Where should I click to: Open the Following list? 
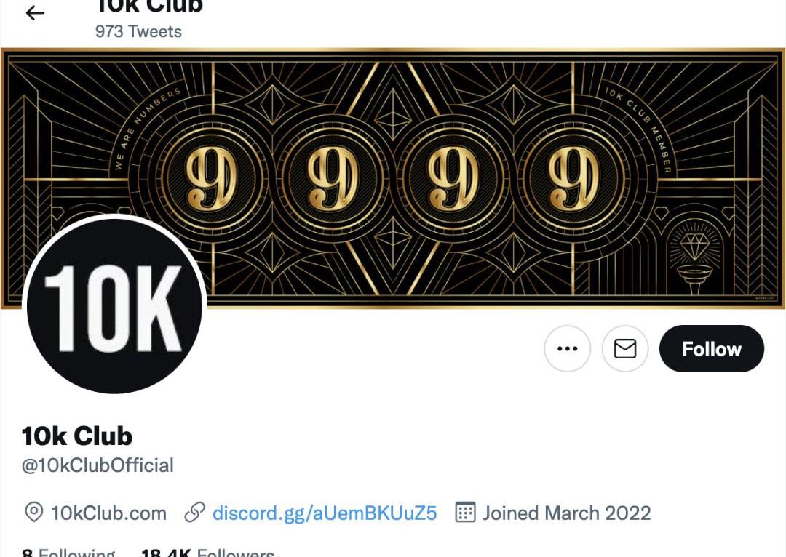(x=68, y=553)
